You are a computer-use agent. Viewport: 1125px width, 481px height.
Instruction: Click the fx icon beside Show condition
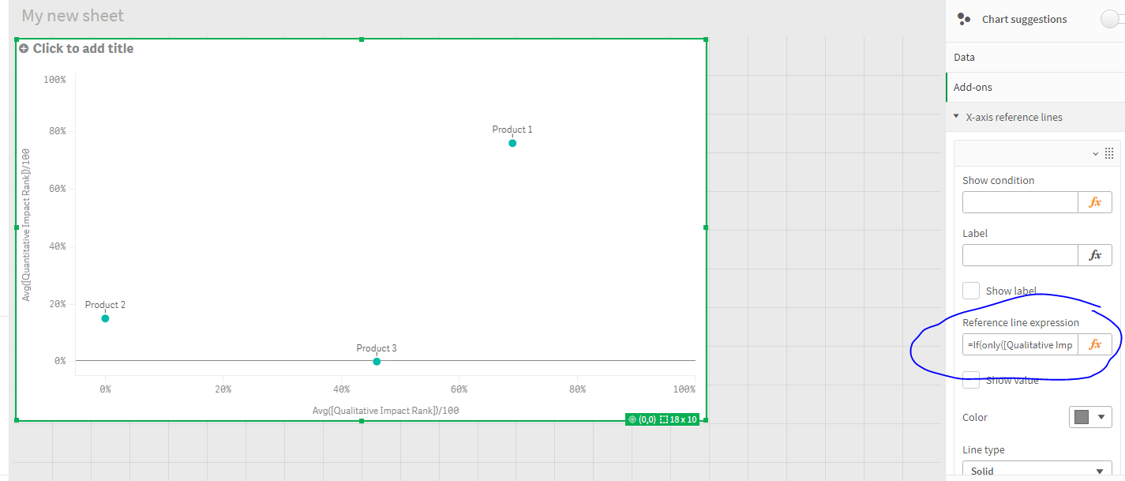pyautogui.click(x=1095, y=202)
